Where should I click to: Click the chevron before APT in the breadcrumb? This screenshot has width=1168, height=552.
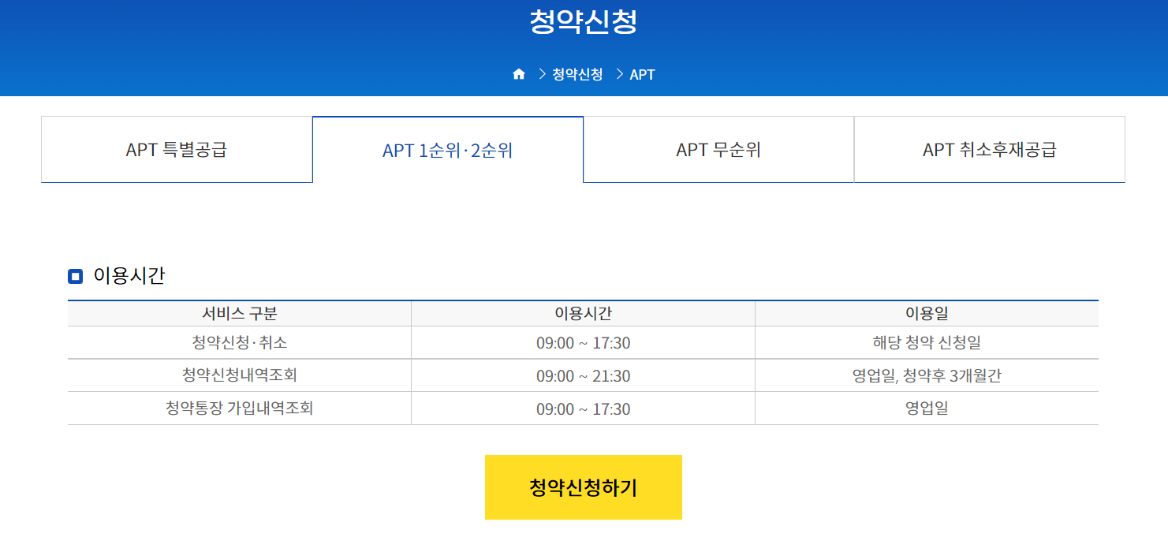coord(618,73)
